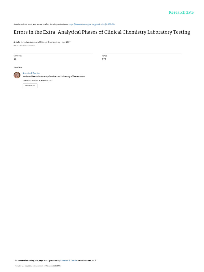
Task: Select the bold Article label
Action: [x=17, y=42]
